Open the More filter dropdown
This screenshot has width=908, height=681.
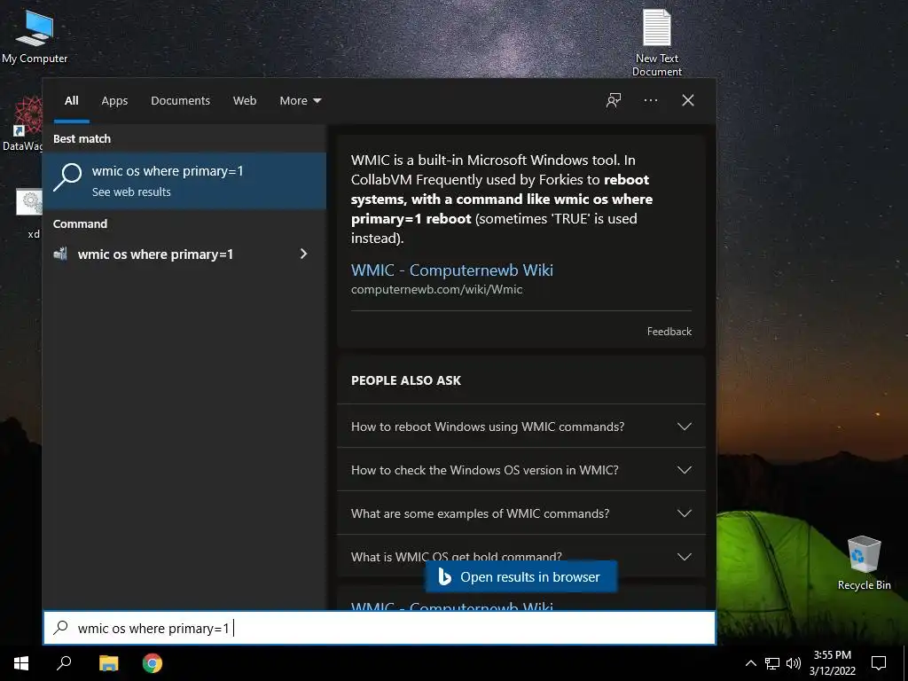point(300,101)
